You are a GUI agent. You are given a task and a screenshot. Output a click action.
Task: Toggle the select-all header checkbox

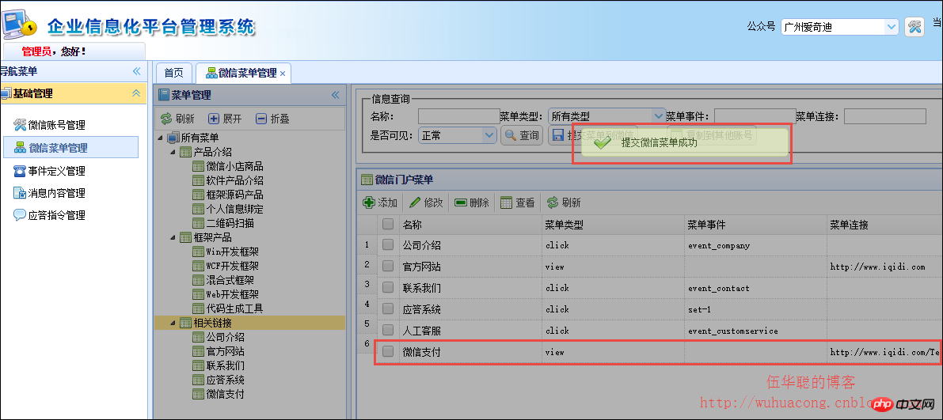tap(388, 224)
